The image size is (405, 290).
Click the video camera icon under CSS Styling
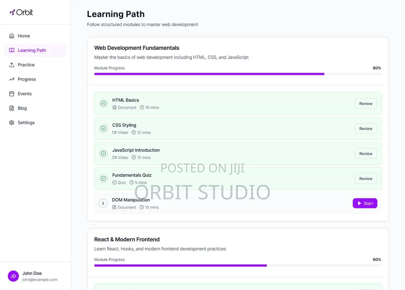point(115,132)
